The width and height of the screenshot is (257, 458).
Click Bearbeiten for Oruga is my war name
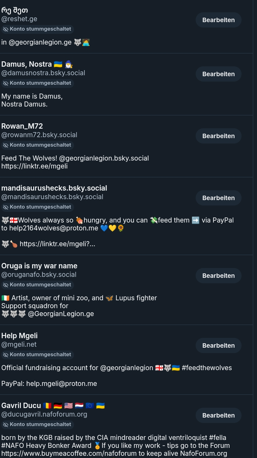point(218,276)
